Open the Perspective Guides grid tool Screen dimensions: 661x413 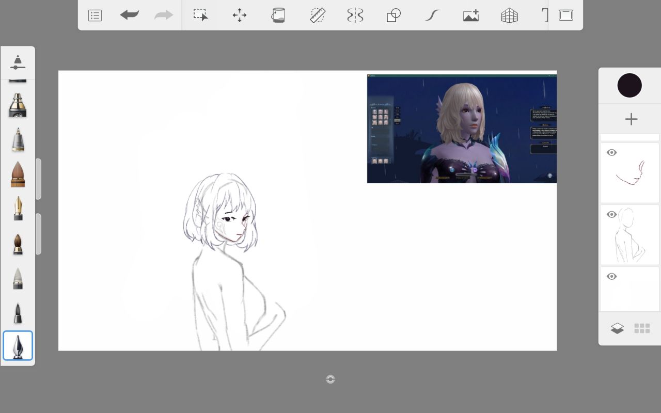(x=509, y=15)
